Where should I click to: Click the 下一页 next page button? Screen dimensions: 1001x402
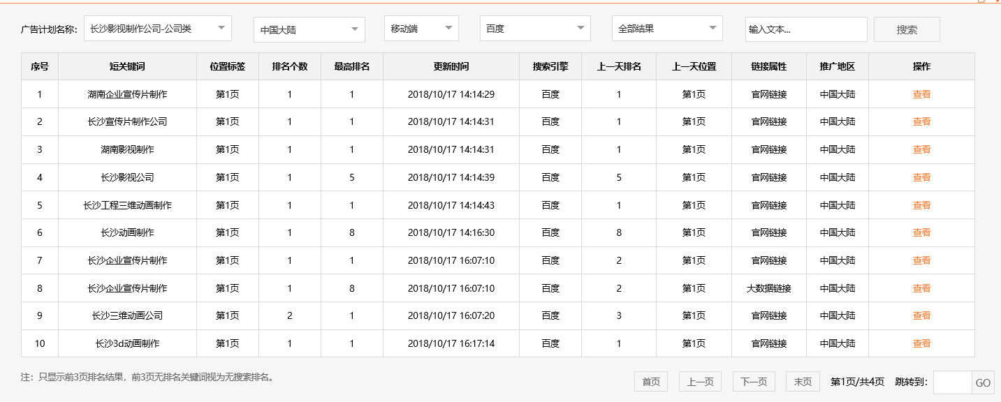click(754, 382)
